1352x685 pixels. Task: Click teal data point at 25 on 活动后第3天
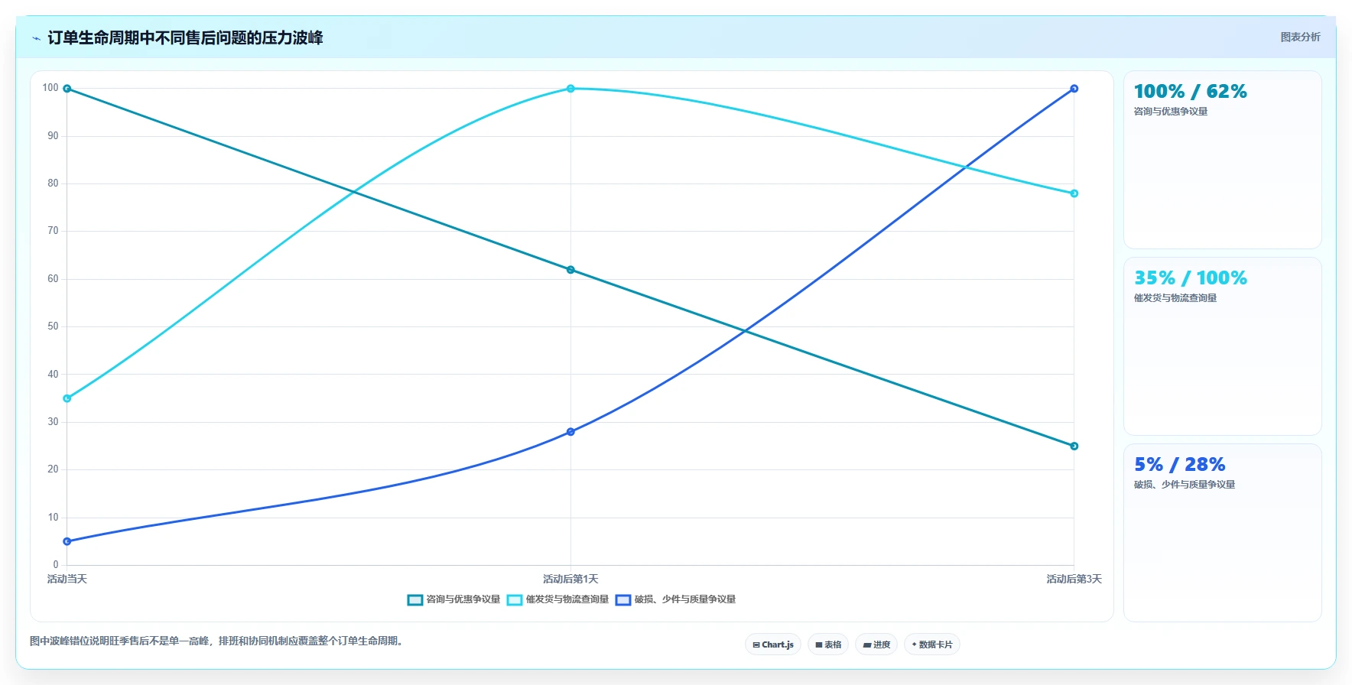[1074, 446]
